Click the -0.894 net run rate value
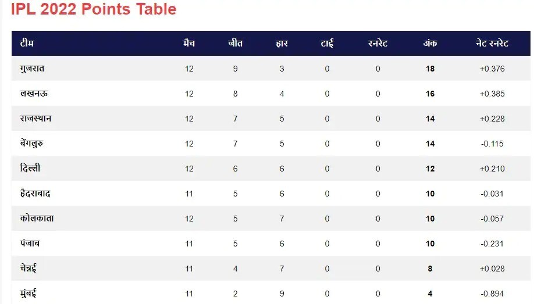 pos(492,294)
